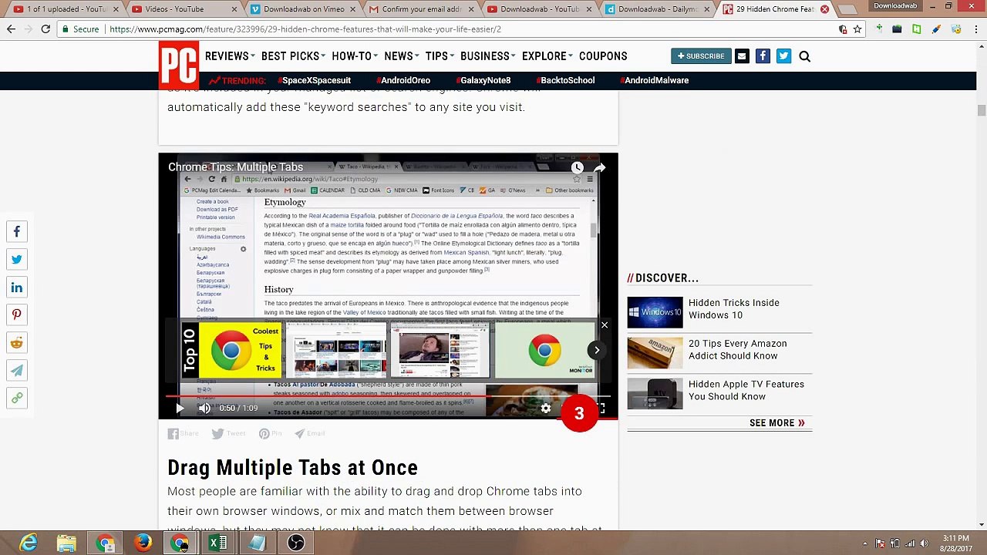Mute the video volume
The height and width of the screenshot is (555, 987).
tap(204, 409)
